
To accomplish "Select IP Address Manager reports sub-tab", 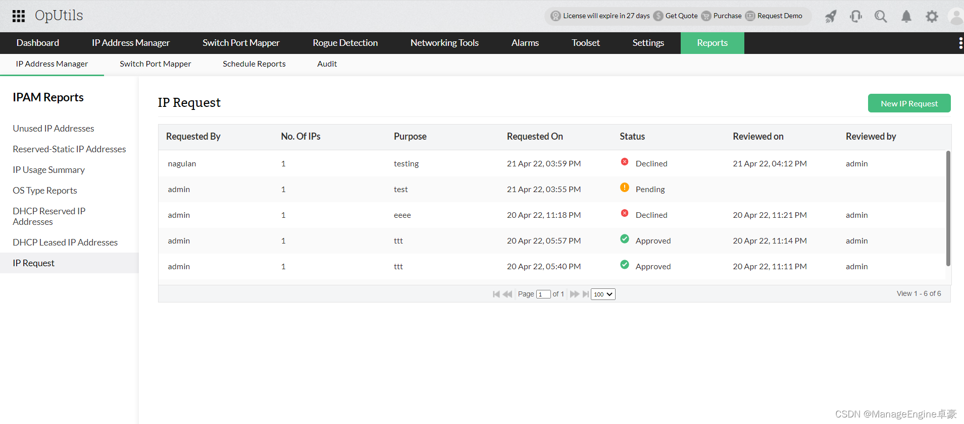I will tap(52, 64).
